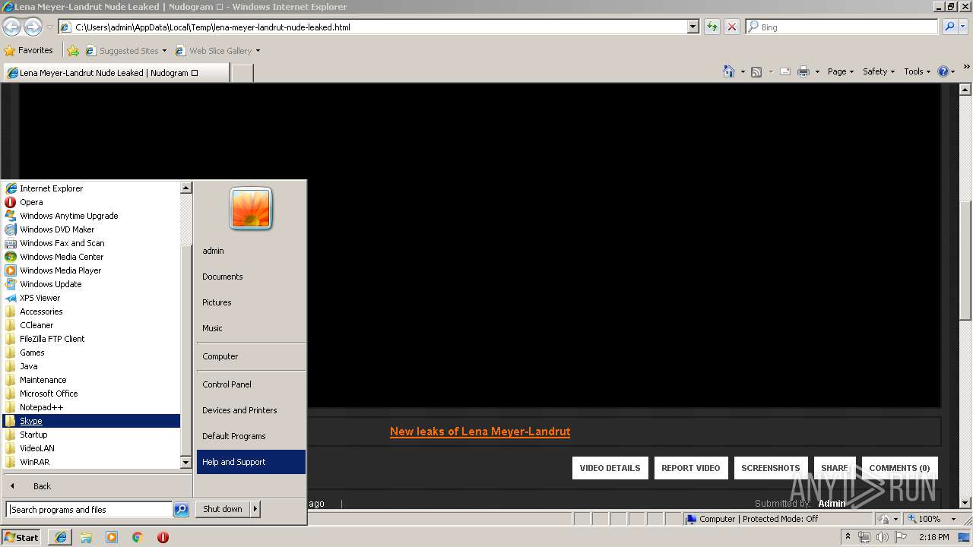Screen dimensions: 973x547
Task: Click the address bar URL field
Action: [x=372, y=27]
